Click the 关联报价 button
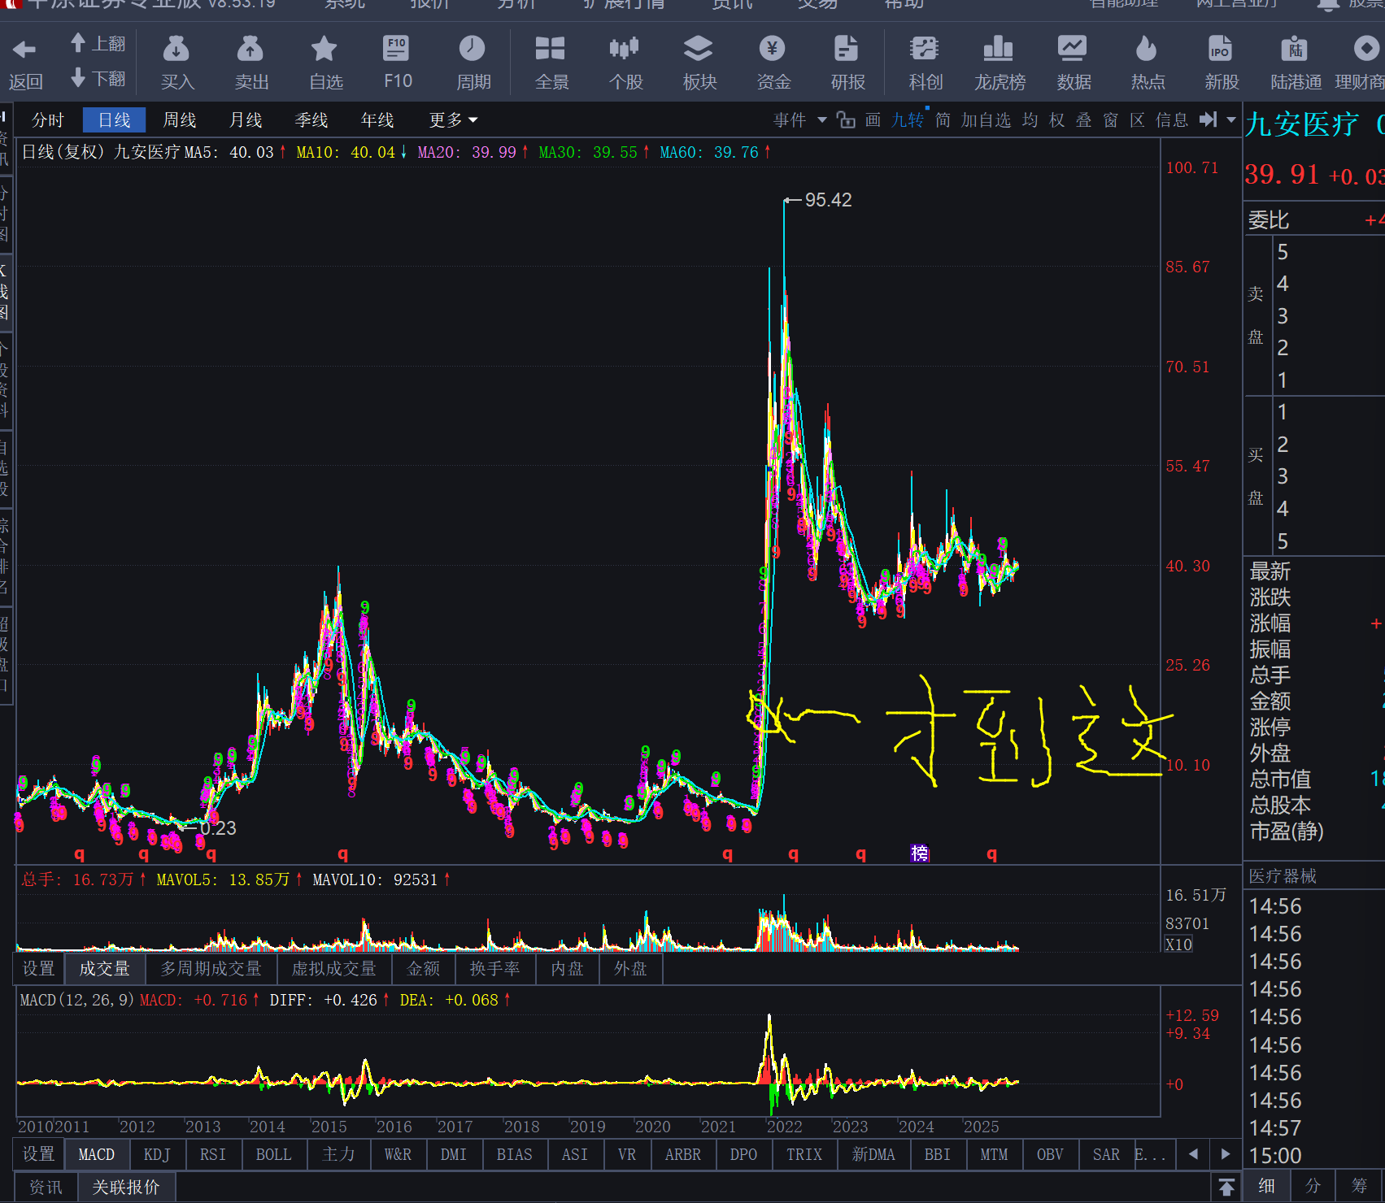The height and width of the screenshot is (1203, 1385). [126, 1188]
